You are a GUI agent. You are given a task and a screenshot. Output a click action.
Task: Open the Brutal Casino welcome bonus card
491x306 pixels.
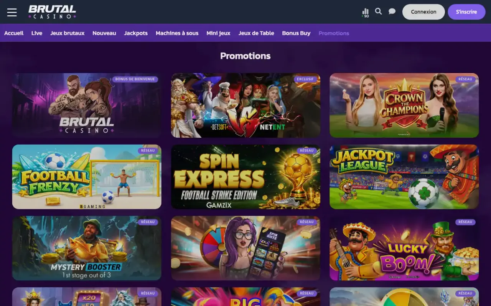point(87,105)
